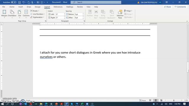
Task: Open Windows Start menu
Action: point(2,104)
